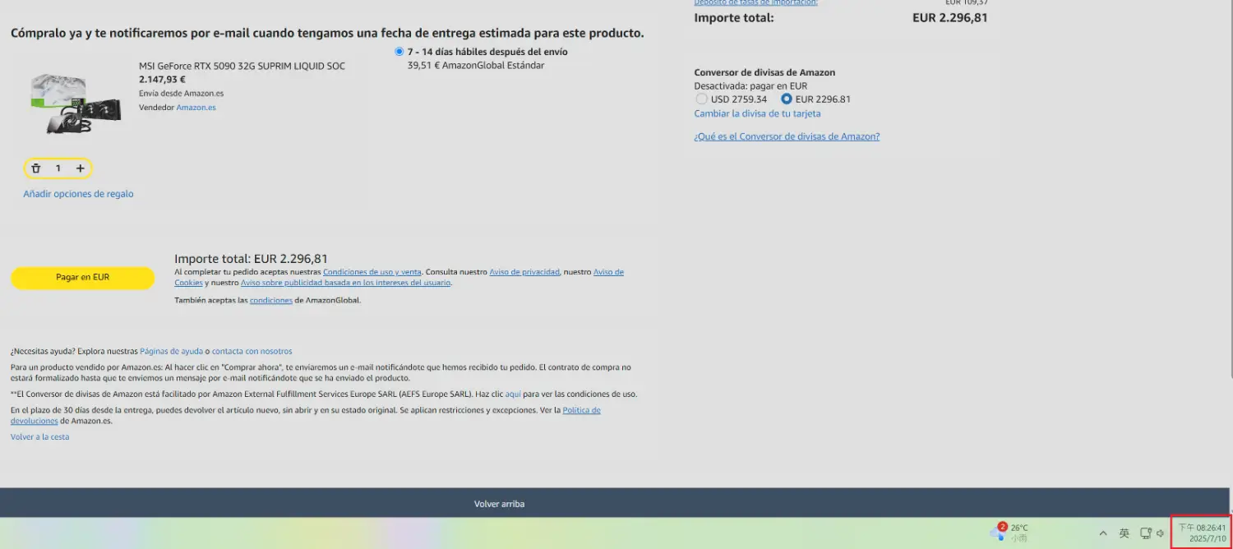Viewport: 1233px width, 549px height.
Task: Open the Amazon.es seller link
Action: coord(196,108)
